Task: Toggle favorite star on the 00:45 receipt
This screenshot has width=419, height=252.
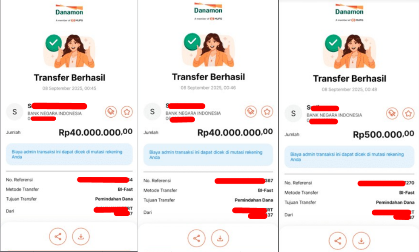Action: [x=126, y=112]
